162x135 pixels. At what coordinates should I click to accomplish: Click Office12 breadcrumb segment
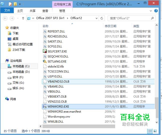[76, 18]
